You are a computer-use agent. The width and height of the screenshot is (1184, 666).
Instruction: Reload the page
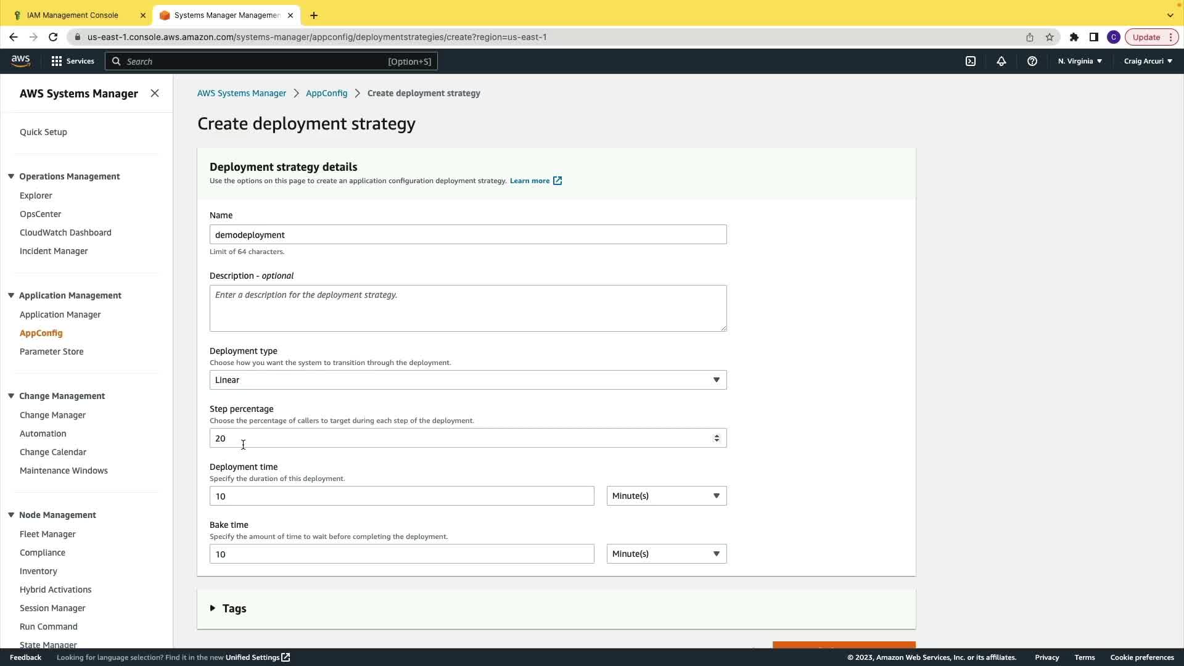coord(53,37)
